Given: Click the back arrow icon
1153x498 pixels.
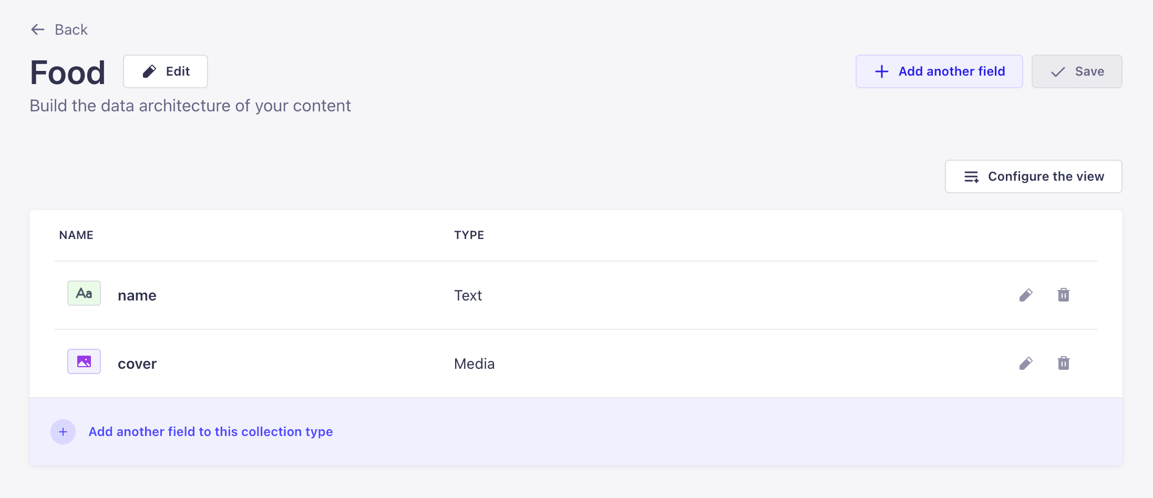Looking at the screenshot, I should [x=38, y=29].
